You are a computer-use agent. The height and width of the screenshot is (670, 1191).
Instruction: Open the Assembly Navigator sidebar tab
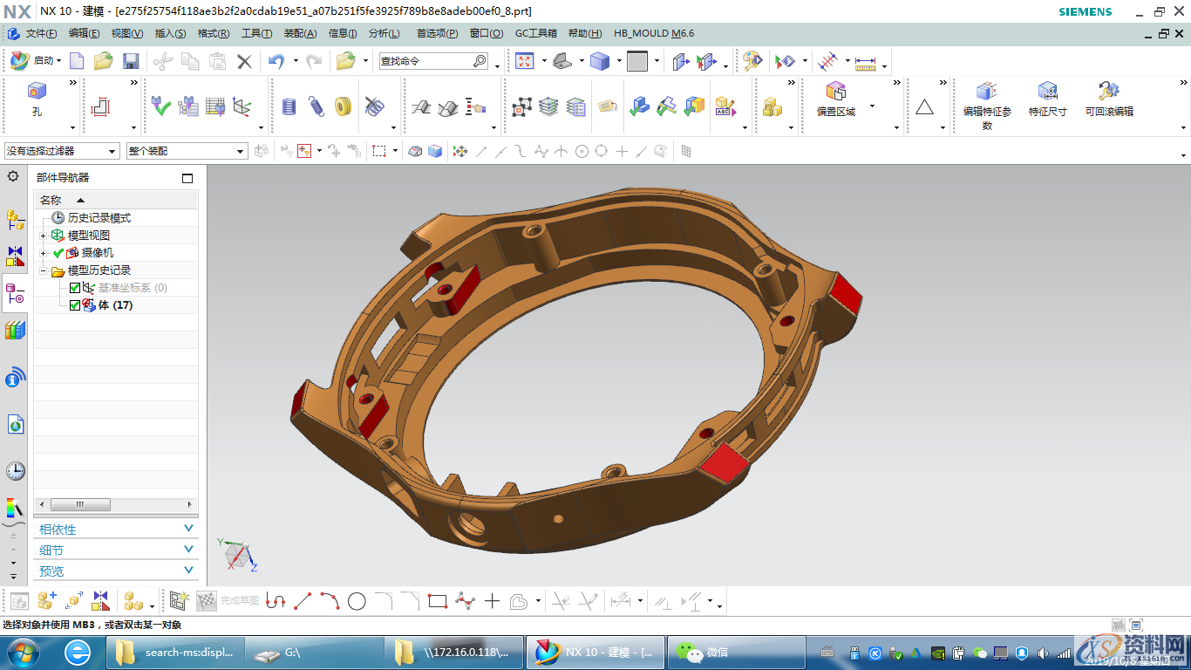[x=15, y=220]
